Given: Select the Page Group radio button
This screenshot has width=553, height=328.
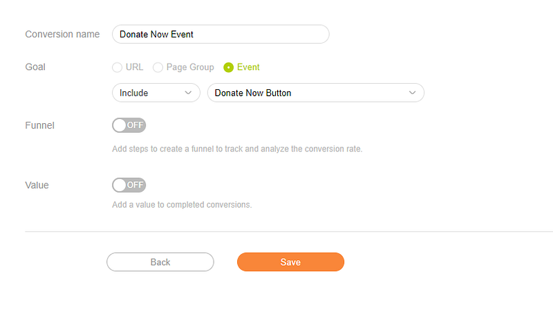Looking at the screenshot, I should pyautogui.click(x=158, y=67).
